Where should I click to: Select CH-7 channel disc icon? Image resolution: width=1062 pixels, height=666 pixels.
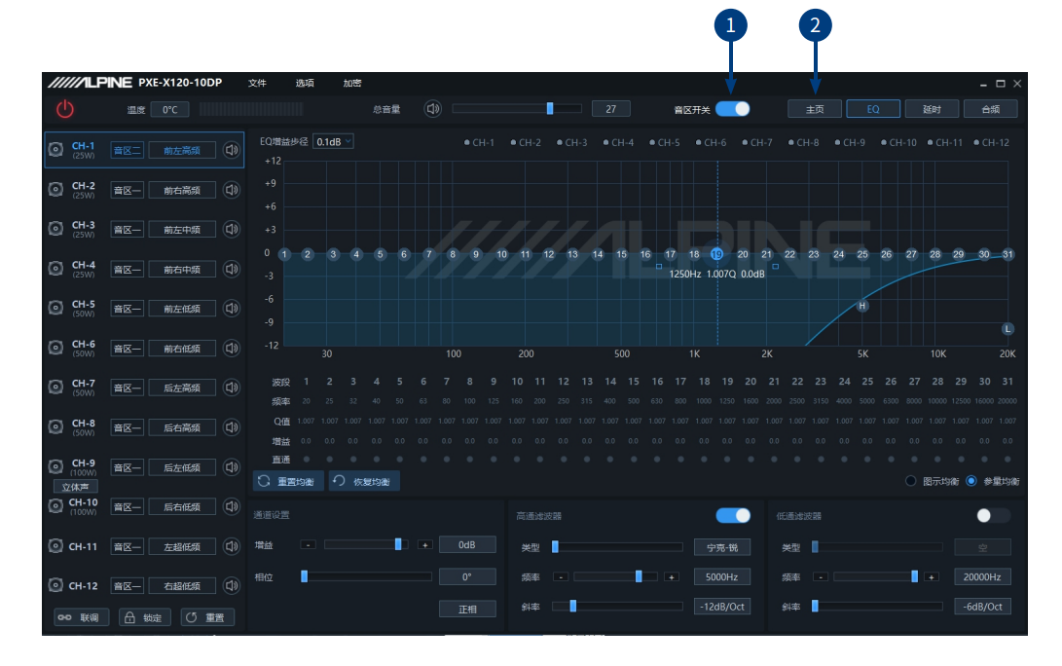(55, 388)
